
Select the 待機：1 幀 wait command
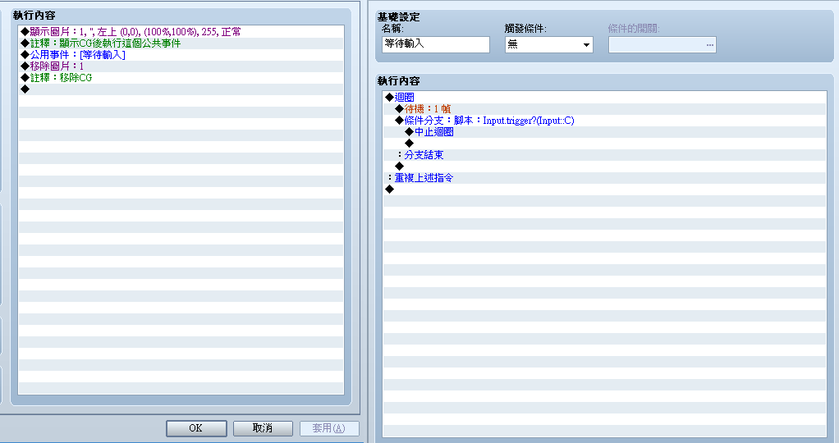tap(605, 108)
